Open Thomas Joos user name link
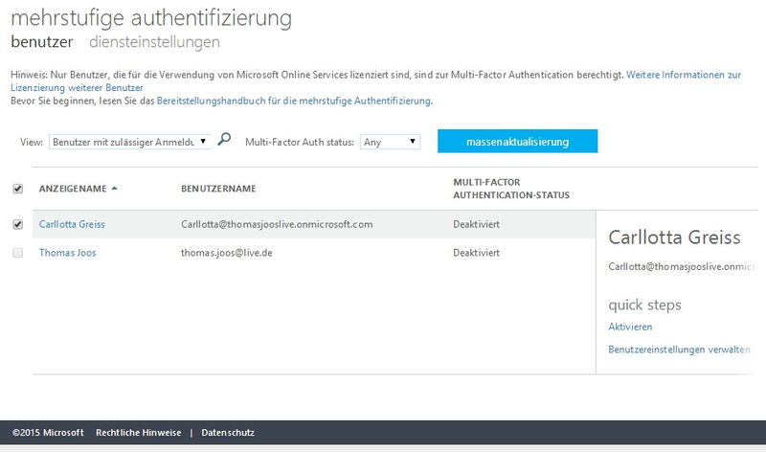This screenshot has height=452, width=766. pos(67,253)
